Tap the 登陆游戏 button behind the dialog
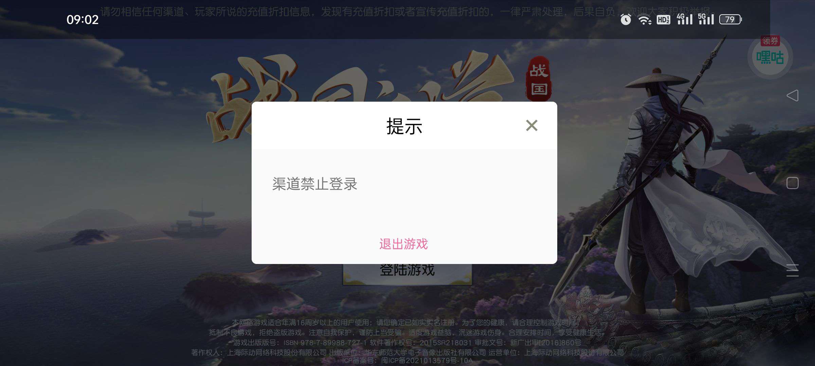 407,274
